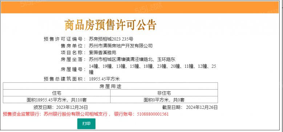Screen dimensions: 283x132
Task: Select bank name 苏州银行股份有限公司相城支行
Action: (76, 114)
